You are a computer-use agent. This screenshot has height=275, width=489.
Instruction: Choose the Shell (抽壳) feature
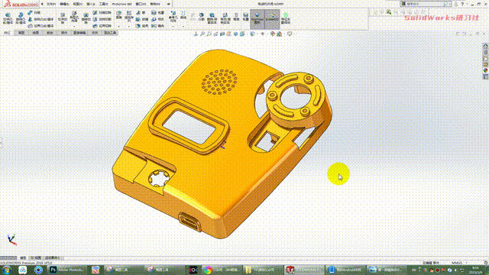[142, 26]
